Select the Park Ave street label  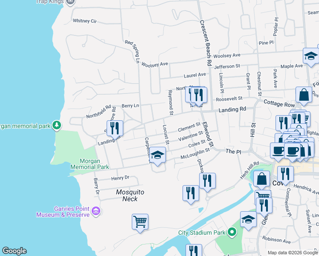pos(275,79)
